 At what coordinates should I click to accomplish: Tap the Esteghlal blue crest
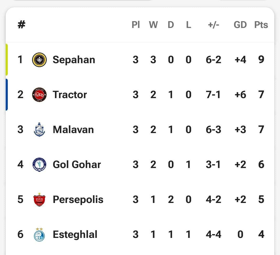39,235
